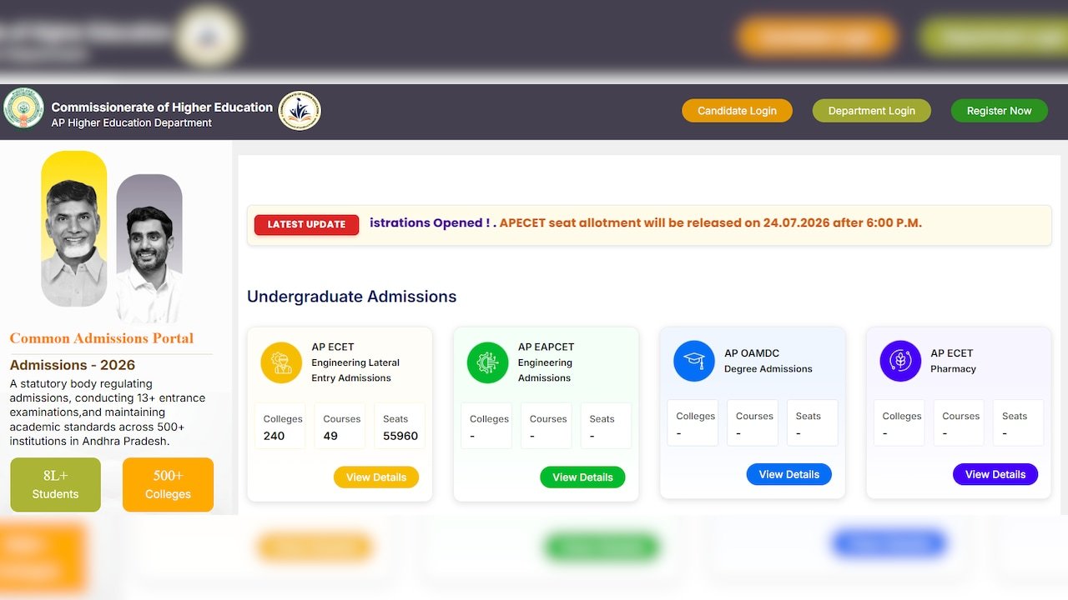Click the younger man's portrait photo
The height and width of the screenshot is (600, 1068).
(x=149, y=248)
